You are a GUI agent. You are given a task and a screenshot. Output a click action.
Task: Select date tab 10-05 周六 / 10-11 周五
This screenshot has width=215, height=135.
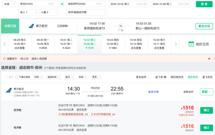pyautogui.click(x=159, y=44)
